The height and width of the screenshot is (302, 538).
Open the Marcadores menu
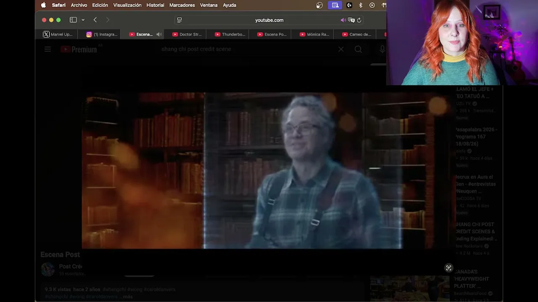click(x=182, y=5)
